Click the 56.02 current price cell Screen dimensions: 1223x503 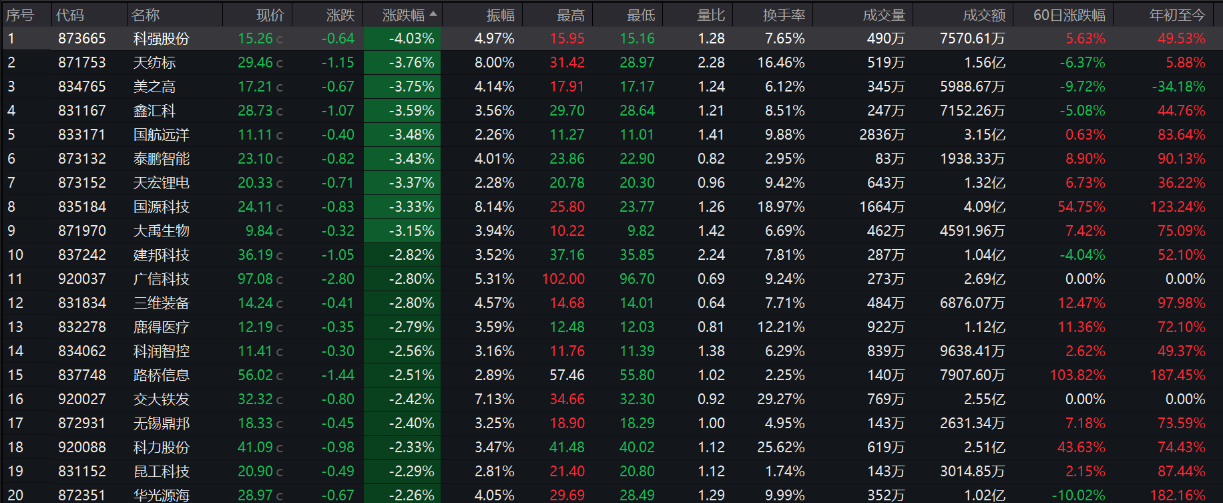256,375
